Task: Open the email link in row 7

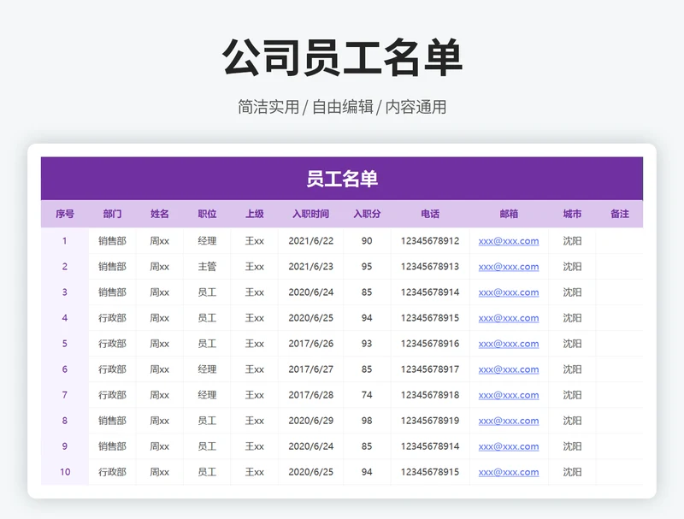Action: (509, 395)
